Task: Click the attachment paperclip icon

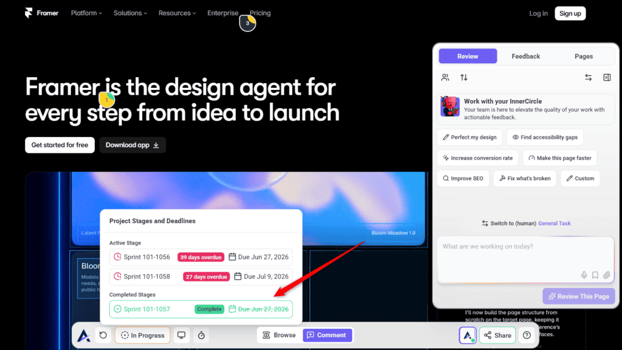Action: (607, 275)
